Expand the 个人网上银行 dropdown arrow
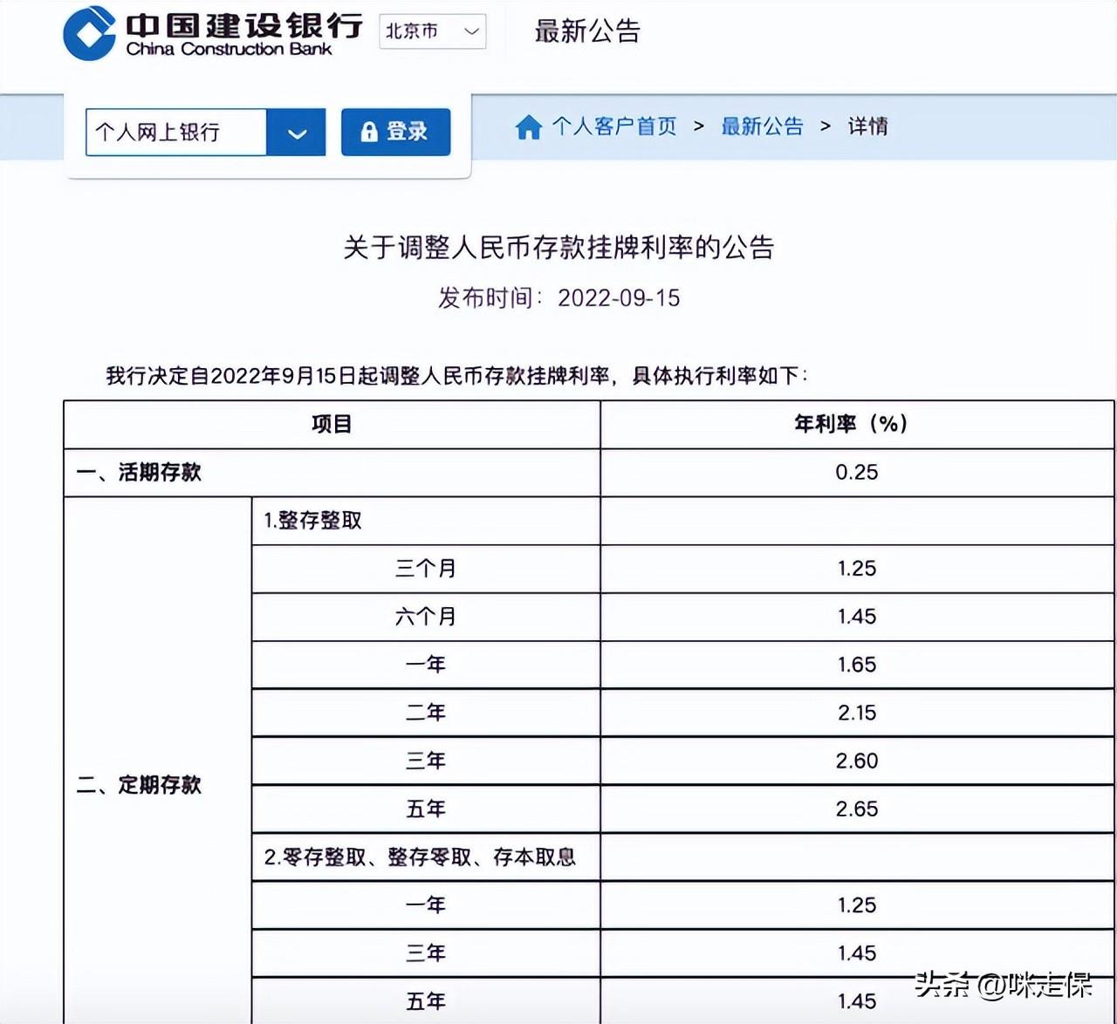1117x1024 pixels. (x=297, y=133)
